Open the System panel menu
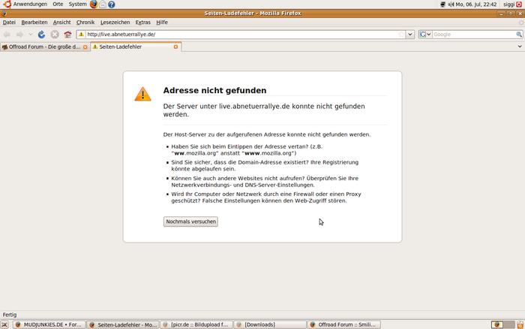Image resolution: width=525 pixels, height=329 pixels. tap(78, 4)
